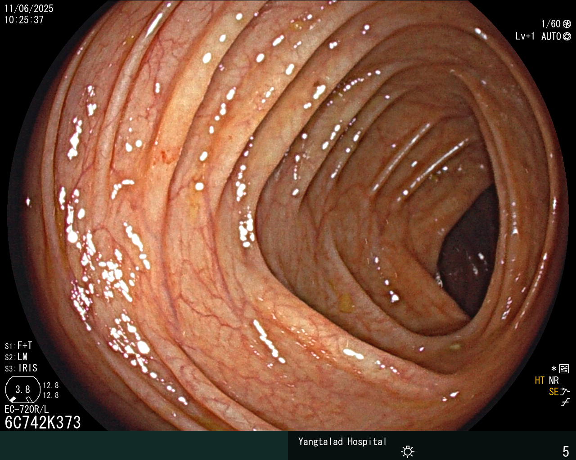The width and height of the screenshot is (576, 460).
Task: Click the brightness sun icon in bottom bar
Action: [408, 451]
